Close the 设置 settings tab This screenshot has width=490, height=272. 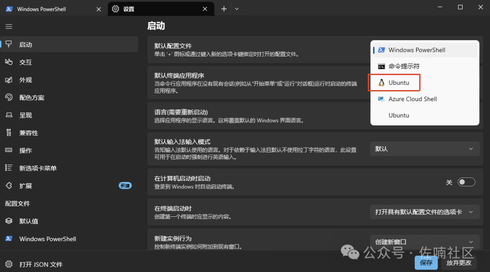point(205,9)
